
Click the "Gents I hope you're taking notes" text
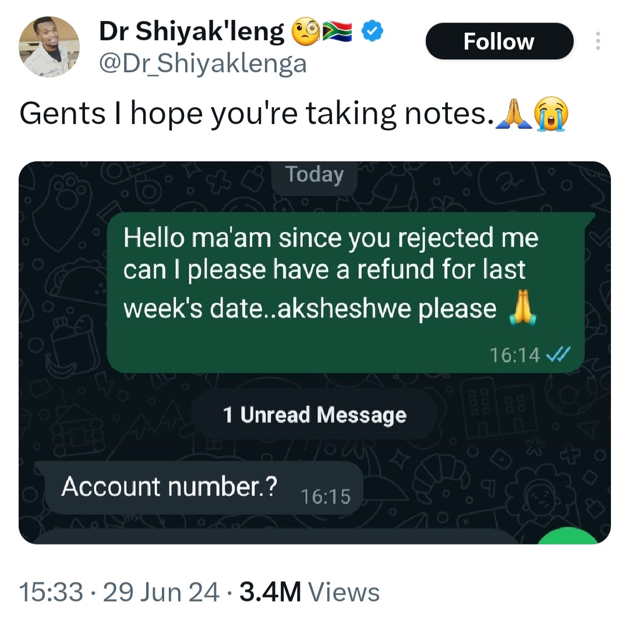point(253,115)
